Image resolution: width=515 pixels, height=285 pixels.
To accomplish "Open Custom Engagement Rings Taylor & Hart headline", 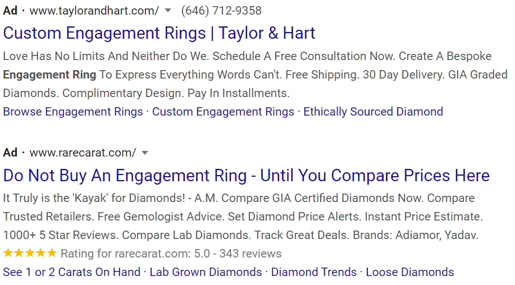I will pyautogui.click(x=159, y=33).
